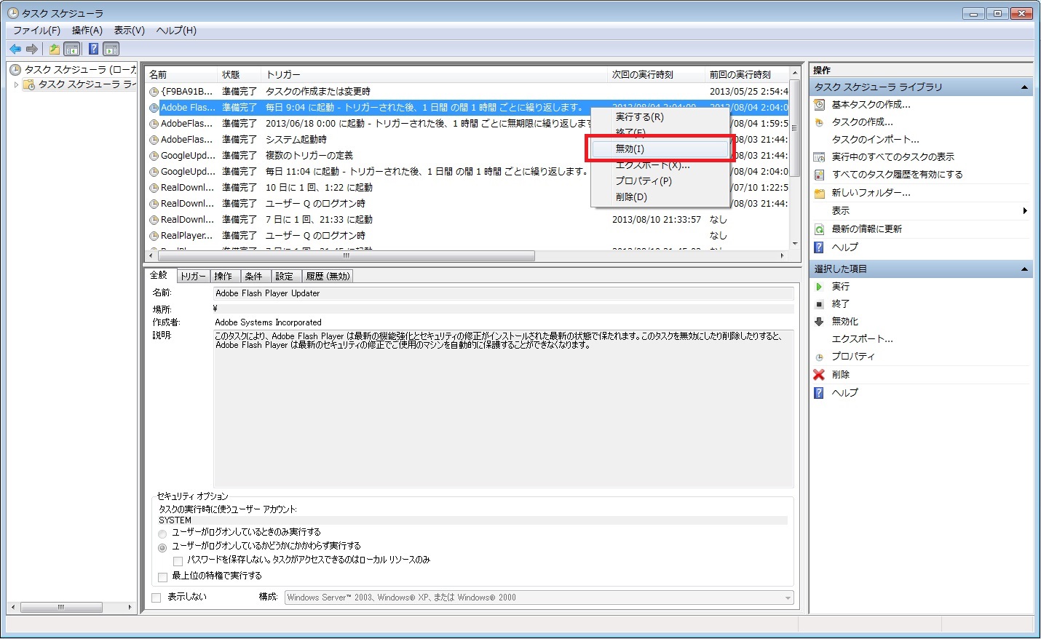The image size is (1041, 639).
Task: Toggle 最上位の特権で実行する checkbox
Action: [x=162, y=576]
